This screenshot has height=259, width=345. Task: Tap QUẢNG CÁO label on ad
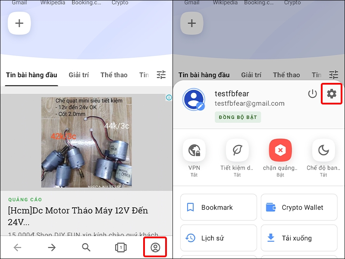coord(25,199)
